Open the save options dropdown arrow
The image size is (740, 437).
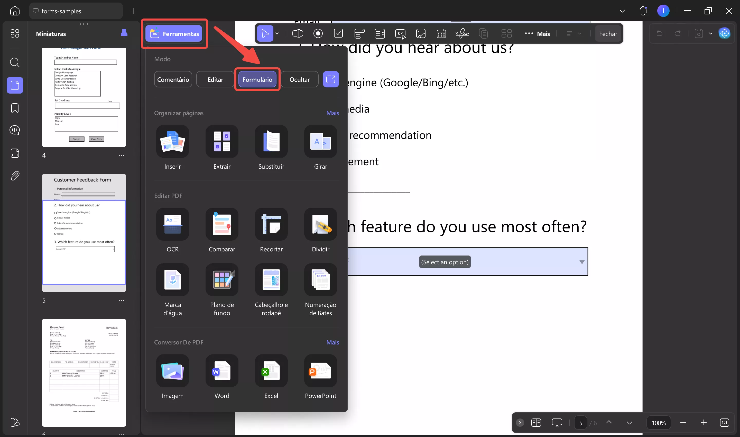point(710,34)
